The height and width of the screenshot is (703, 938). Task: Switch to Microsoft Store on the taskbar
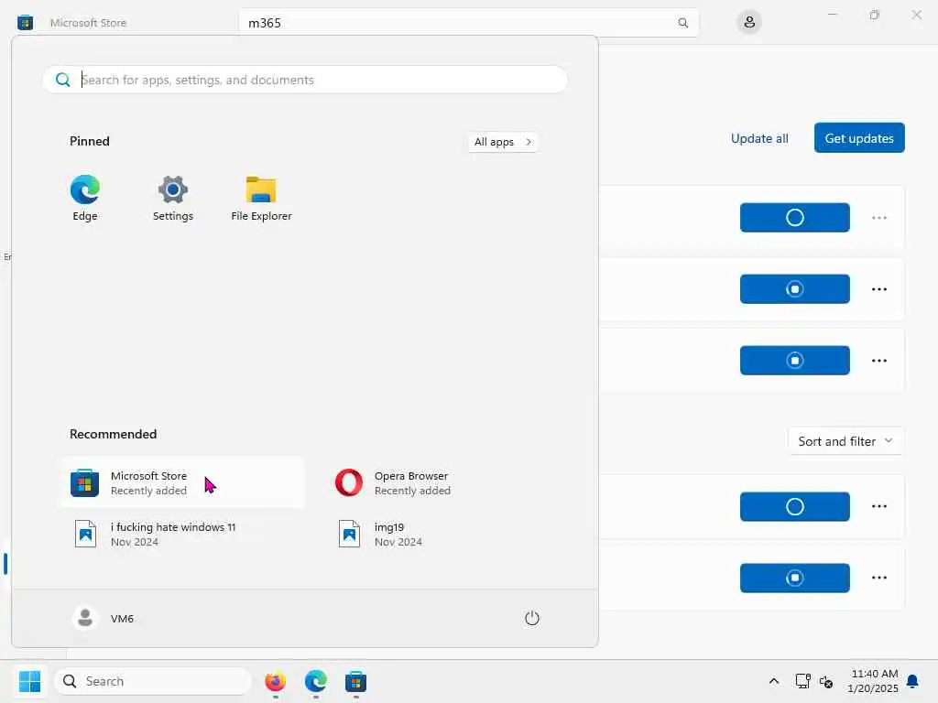(355, 681)
